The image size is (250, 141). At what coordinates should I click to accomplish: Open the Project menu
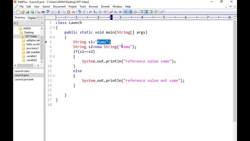tap(73, 7)
